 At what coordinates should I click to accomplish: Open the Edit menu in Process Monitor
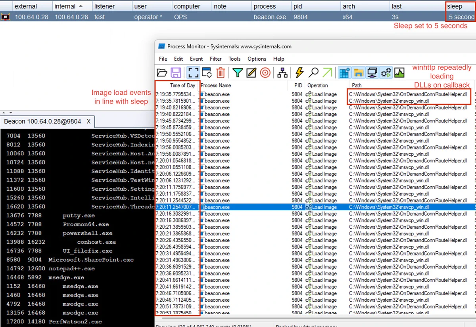tap(178, 59)
